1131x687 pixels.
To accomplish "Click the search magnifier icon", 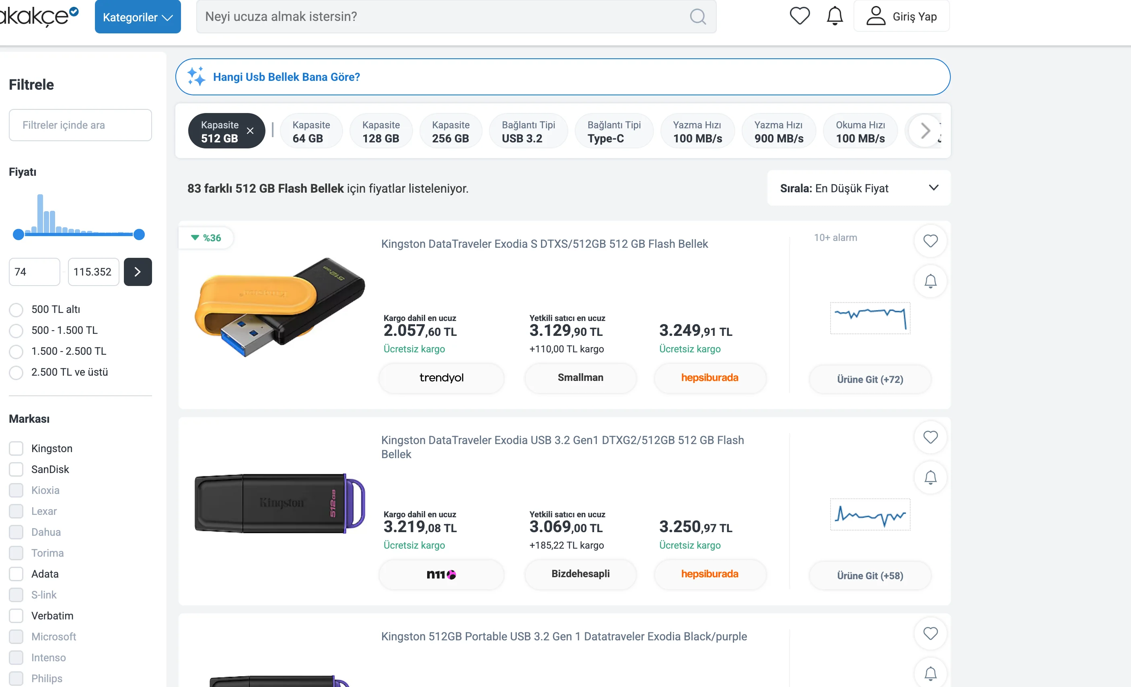I will [x=698, y=16].
